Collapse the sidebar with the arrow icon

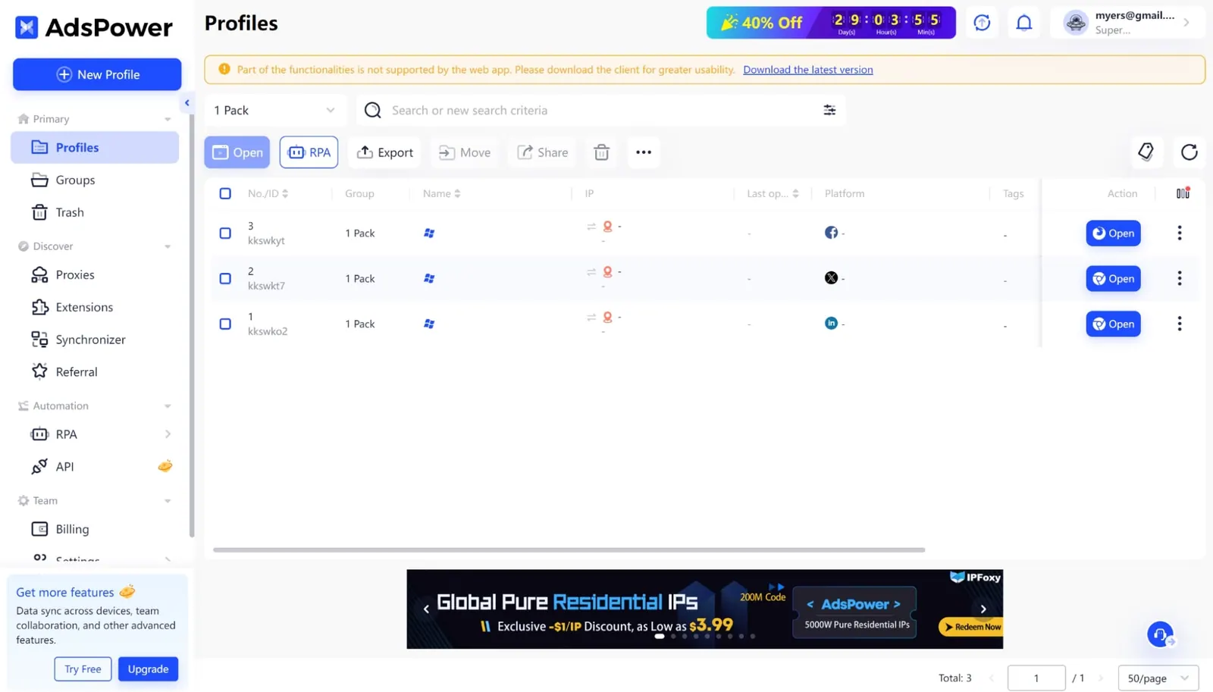click(186, 103)
